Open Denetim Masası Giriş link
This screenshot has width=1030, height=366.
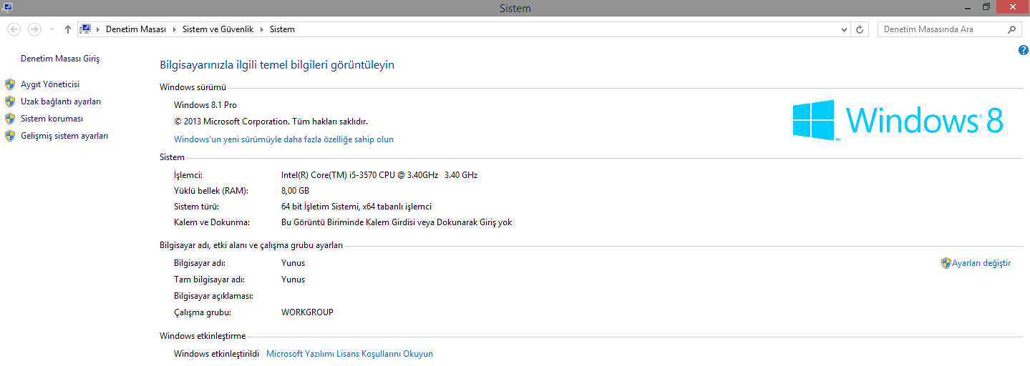pos(60,59)
